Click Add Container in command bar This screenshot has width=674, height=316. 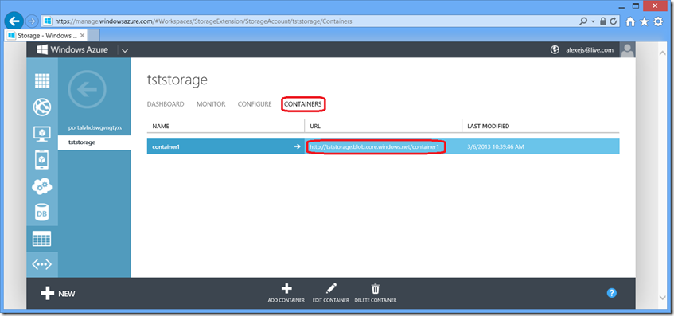[286, 293]
